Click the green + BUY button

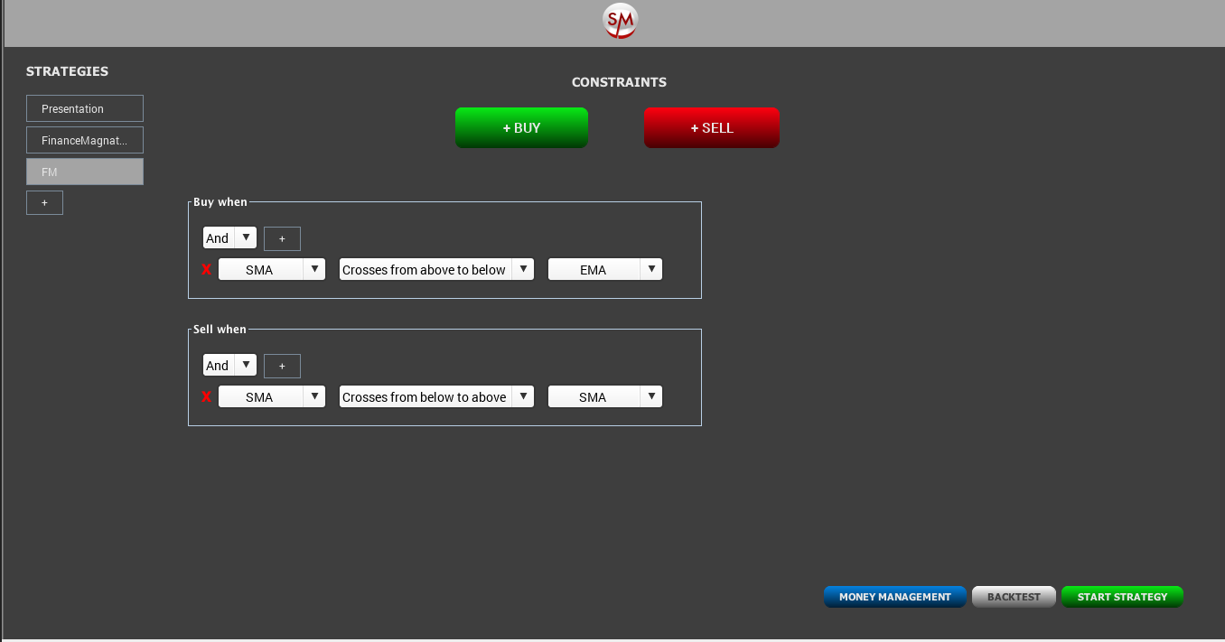[x=521, y=127]
